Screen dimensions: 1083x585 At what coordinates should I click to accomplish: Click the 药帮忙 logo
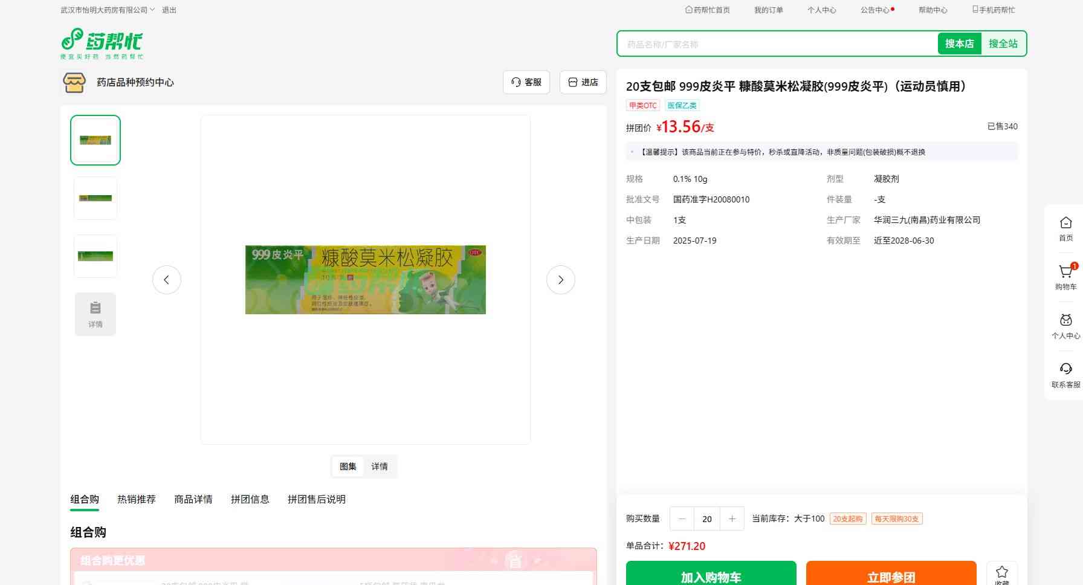[x=102, y=44]
